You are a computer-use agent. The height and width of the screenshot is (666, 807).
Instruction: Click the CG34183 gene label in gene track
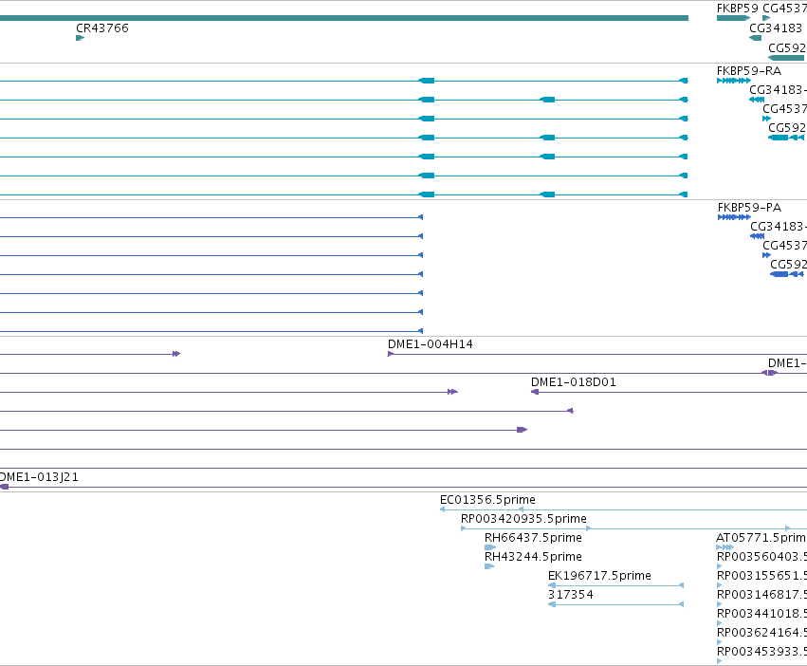coord(776,28)
